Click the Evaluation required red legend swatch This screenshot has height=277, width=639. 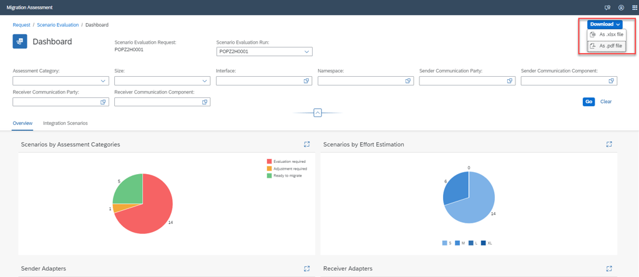269,162
